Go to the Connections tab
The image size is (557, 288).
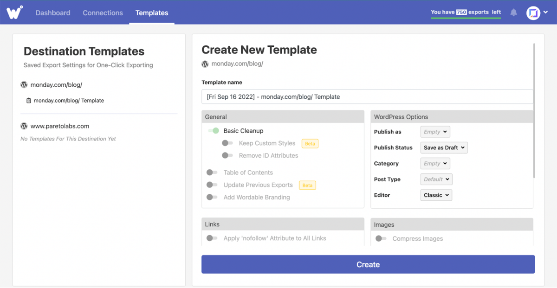[x=103, y=13]
